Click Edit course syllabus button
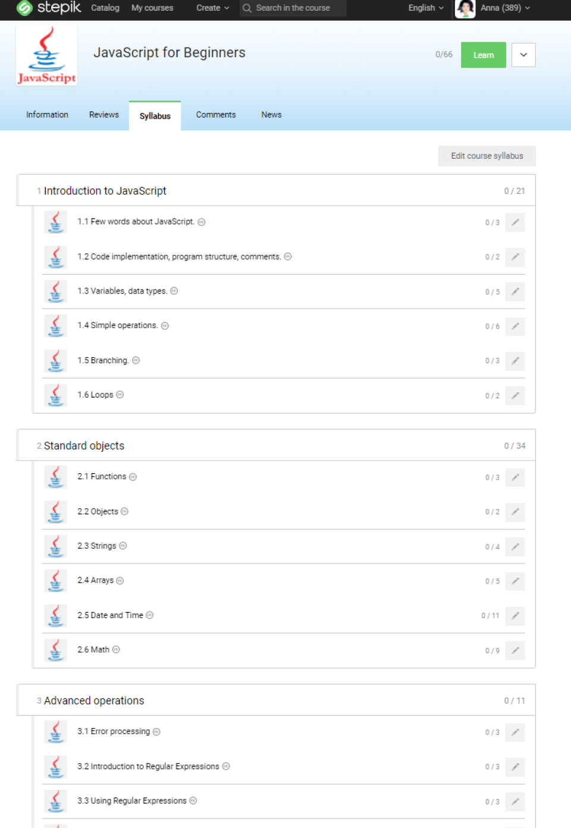 point(487,156)
